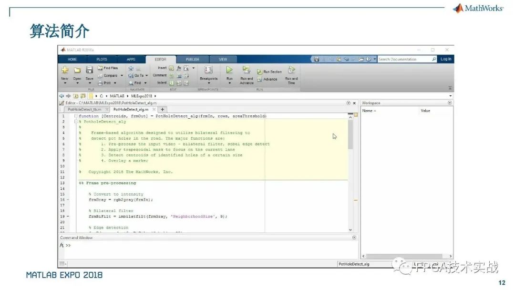
Task: Click the Find magnifier button
Action: click(135, 83)
